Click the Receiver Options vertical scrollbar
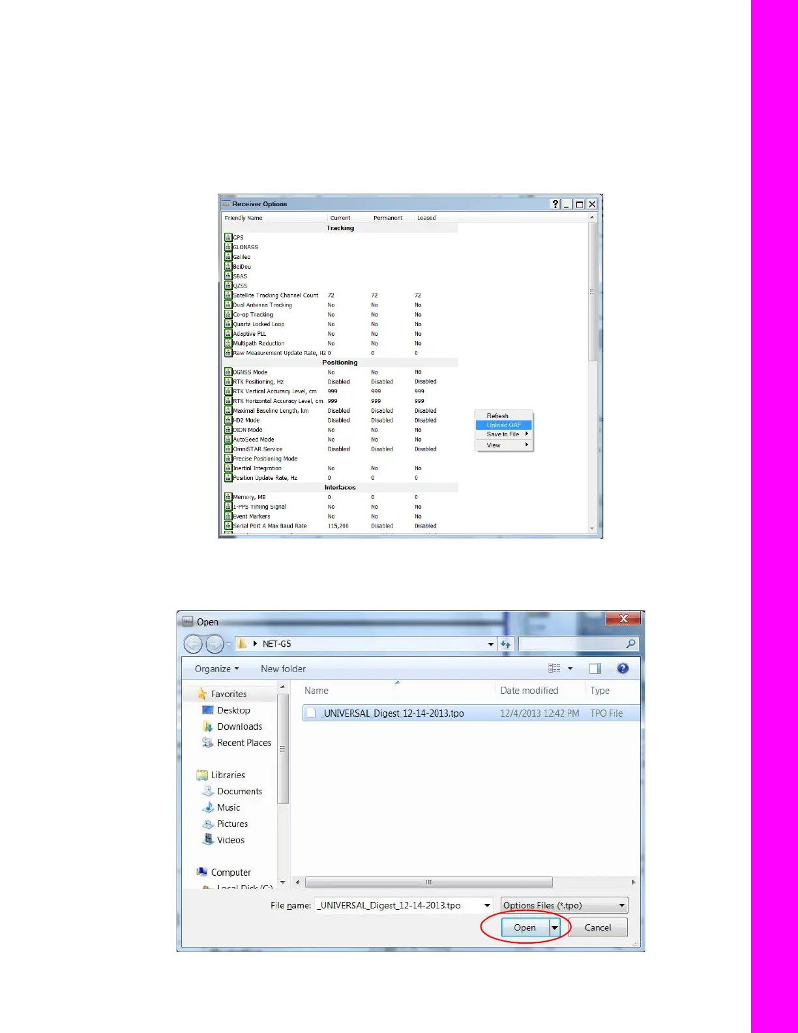Viewport: 798px width, 1033px height. [x=592, y=292]
